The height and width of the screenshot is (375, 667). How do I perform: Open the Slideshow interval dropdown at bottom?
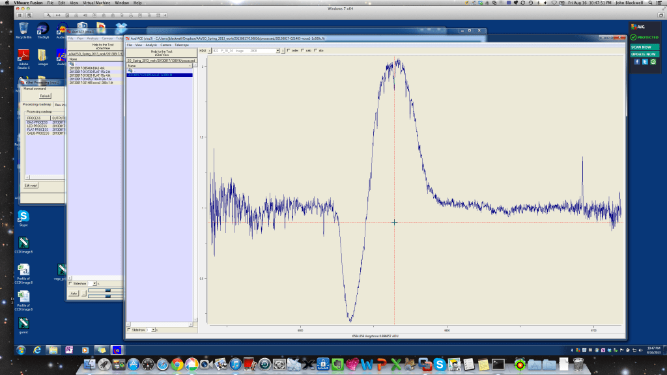[154, 330]
